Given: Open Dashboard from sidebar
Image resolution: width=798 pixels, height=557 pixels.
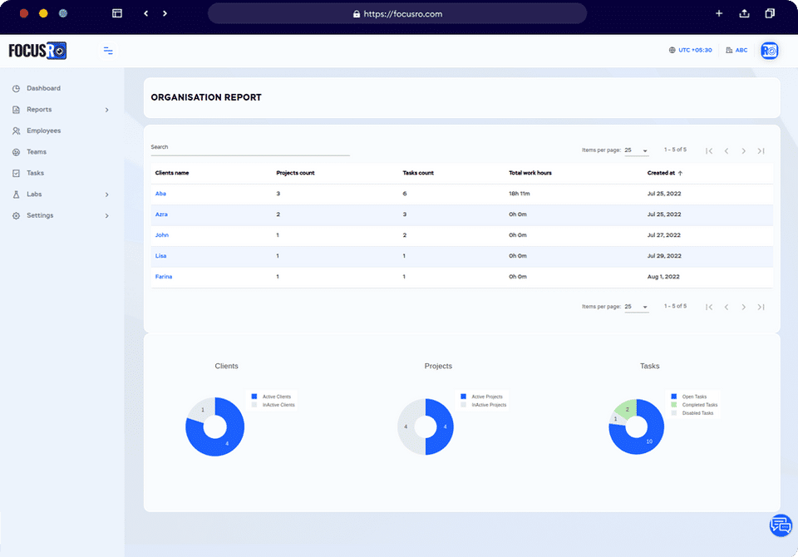Looking at the screenshot, I should point(43,88).
